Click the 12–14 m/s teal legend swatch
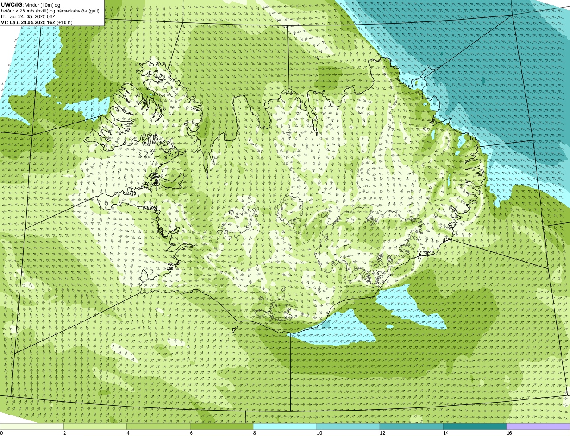 pos(411,427)
